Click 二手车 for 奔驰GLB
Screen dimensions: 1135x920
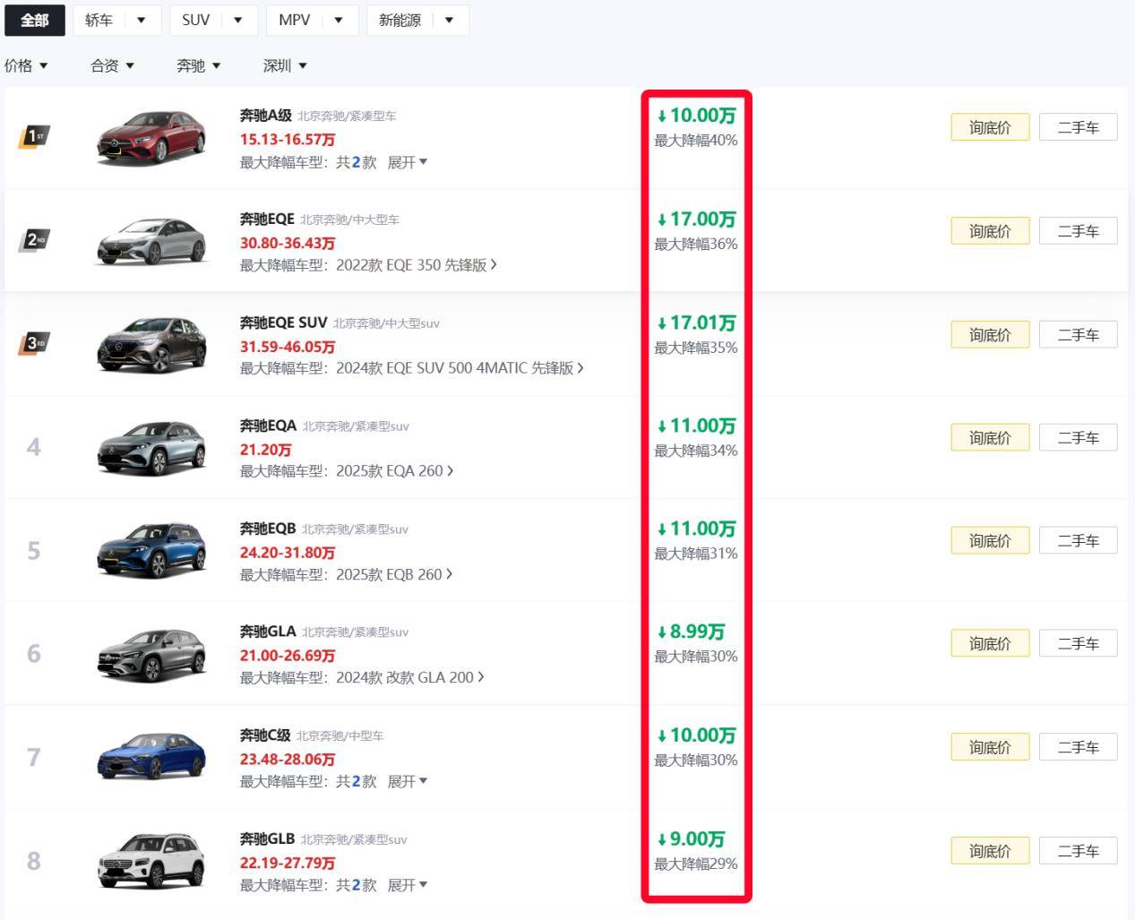pos(1078,850)
